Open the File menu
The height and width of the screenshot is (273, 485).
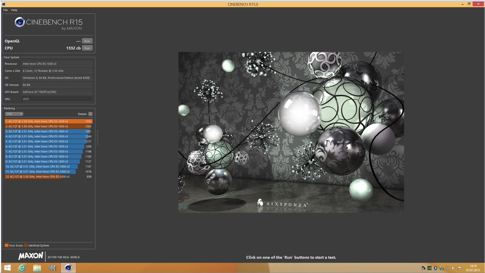pyautogui.click(x=5, y=10)
